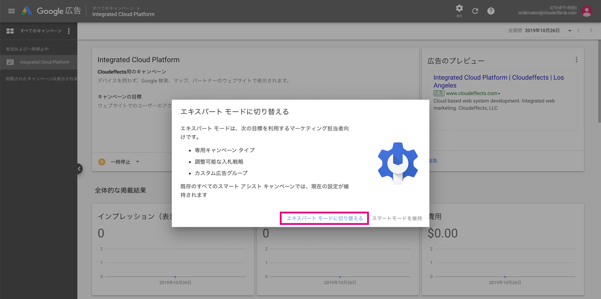This screenshot has width=601, height=299.
Task: Click the 編集 link in preview card
Action: click(x=432, y=161)
